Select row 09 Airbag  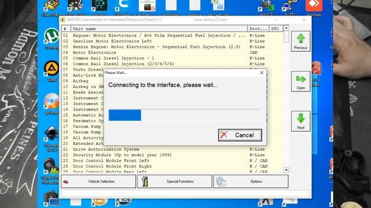[x=83, y=81]
